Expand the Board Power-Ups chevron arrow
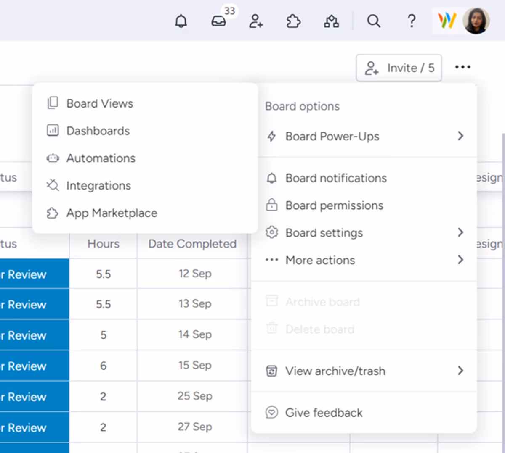This screenshot has height=453, width=505. point(460,136)
